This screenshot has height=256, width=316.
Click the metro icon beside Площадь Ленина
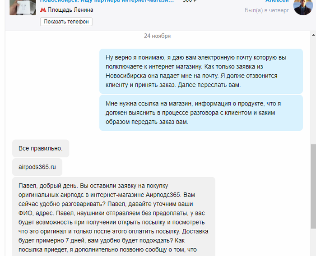pos(43,10)
